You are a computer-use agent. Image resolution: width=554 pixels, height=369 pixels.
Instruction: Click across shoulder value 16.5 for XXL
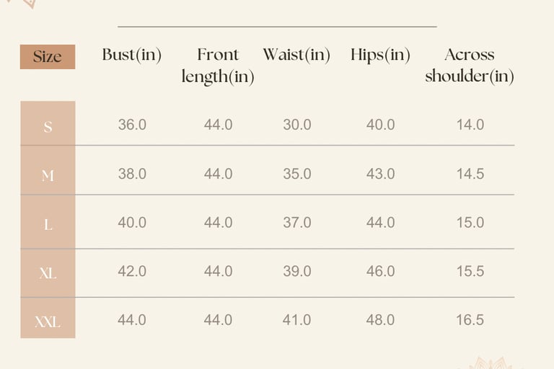point(470,320)
